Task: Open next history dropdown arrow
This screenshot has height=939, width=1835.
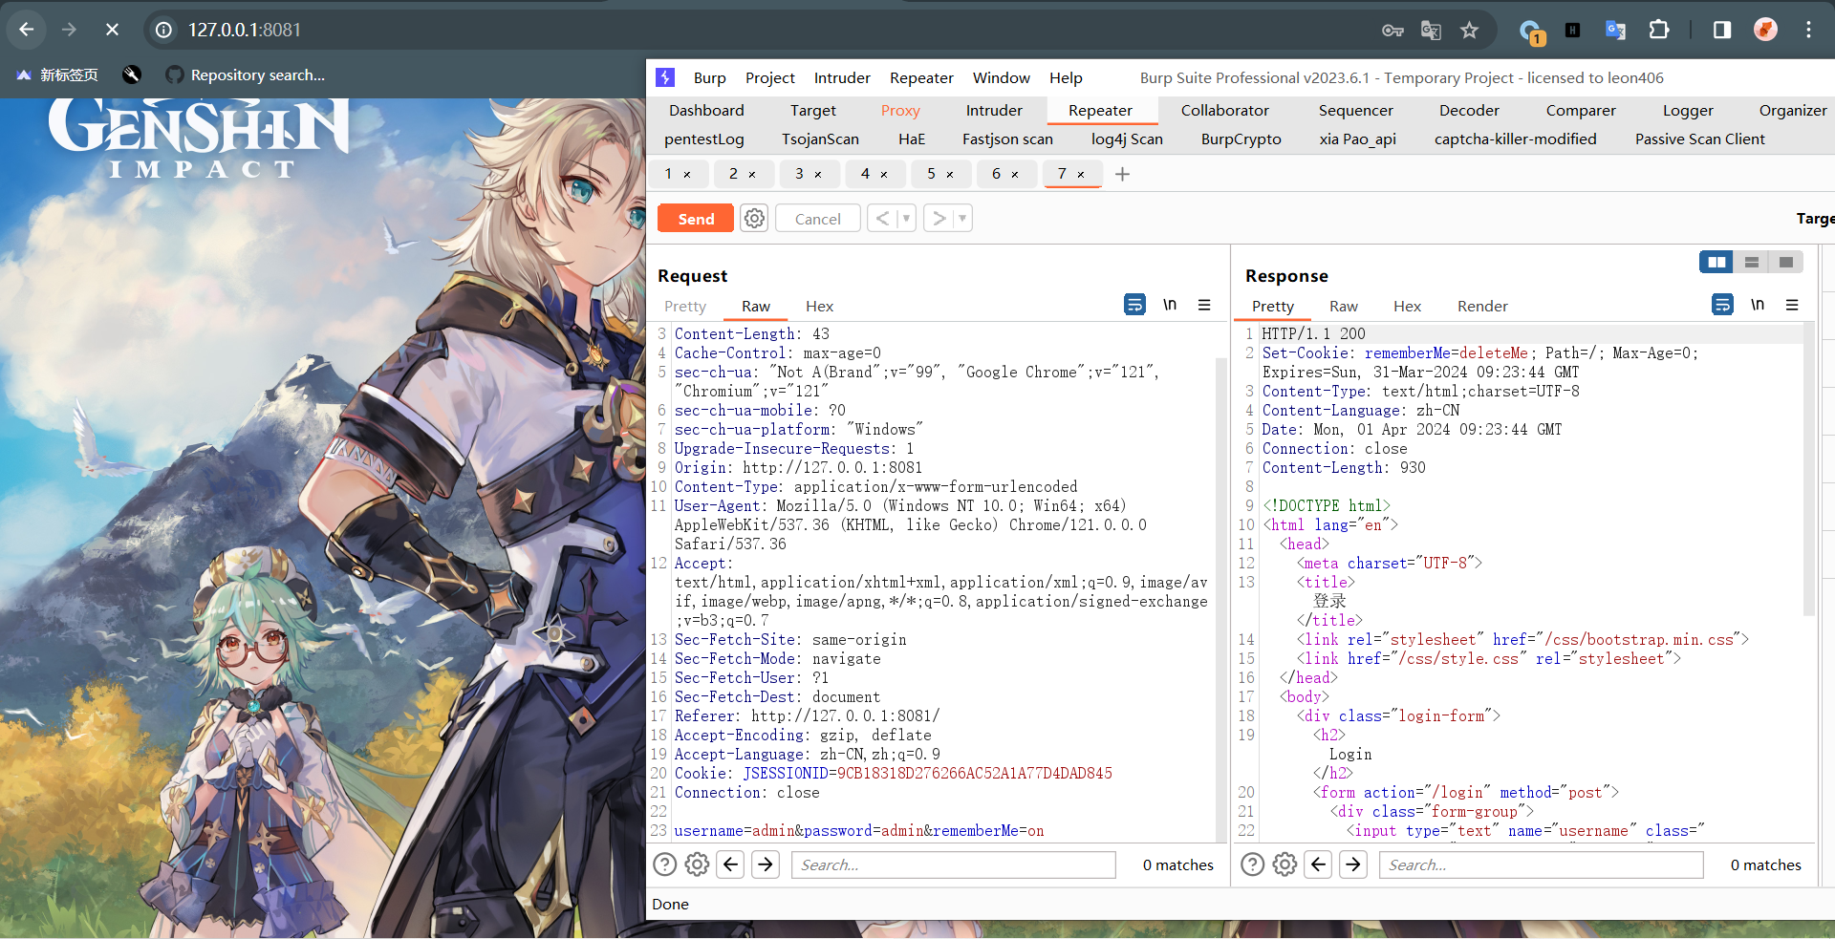Action: tap(962, 219)
